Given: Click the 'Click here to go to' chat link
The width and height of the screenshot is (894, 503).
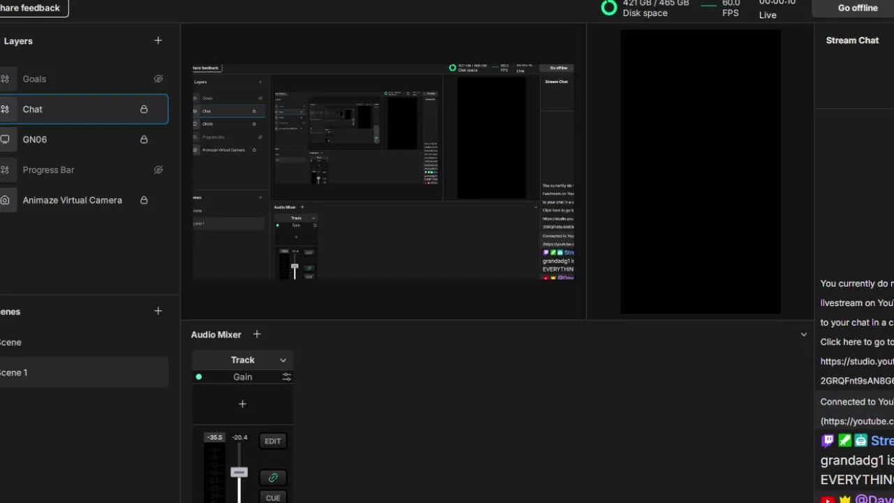Looking at the screenshot, I should (857, 342).
